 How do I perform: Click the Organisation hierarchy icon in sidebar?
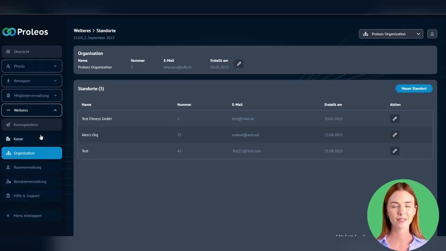point(8,153)
